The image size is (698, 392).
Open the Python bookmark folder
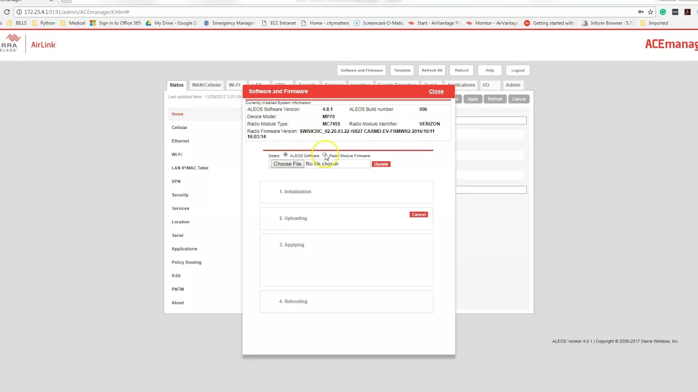click(43, 23)
